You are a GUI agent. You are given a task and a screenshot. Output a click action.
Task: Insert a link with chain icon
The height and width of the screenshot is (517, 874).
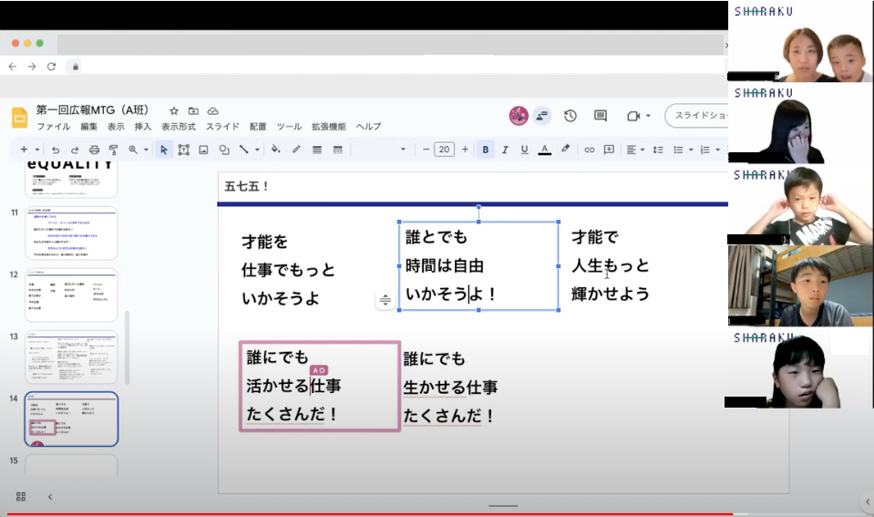click(589, 150)
